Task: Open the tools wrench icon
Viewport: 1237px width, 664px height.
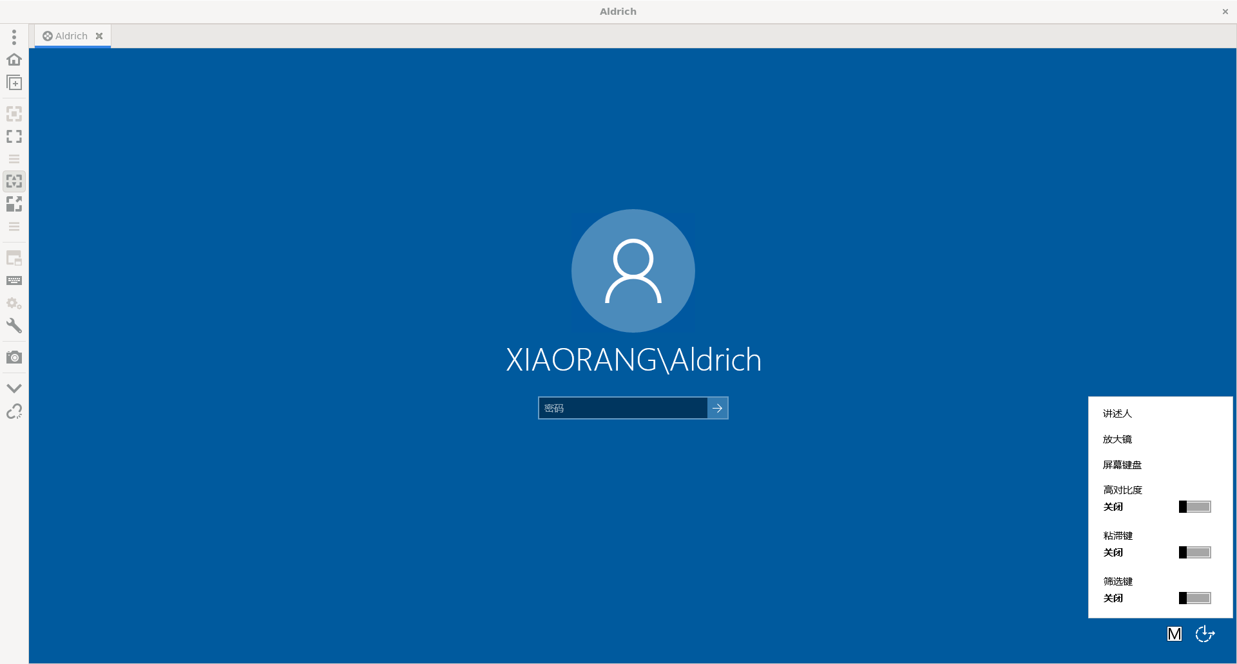Action: (x=14, y=326)
